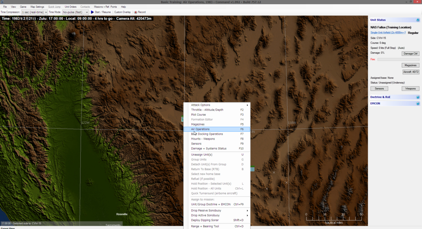Choose Boat Docking Operations entry
422x229 pixels.
(x=217, y=134)
